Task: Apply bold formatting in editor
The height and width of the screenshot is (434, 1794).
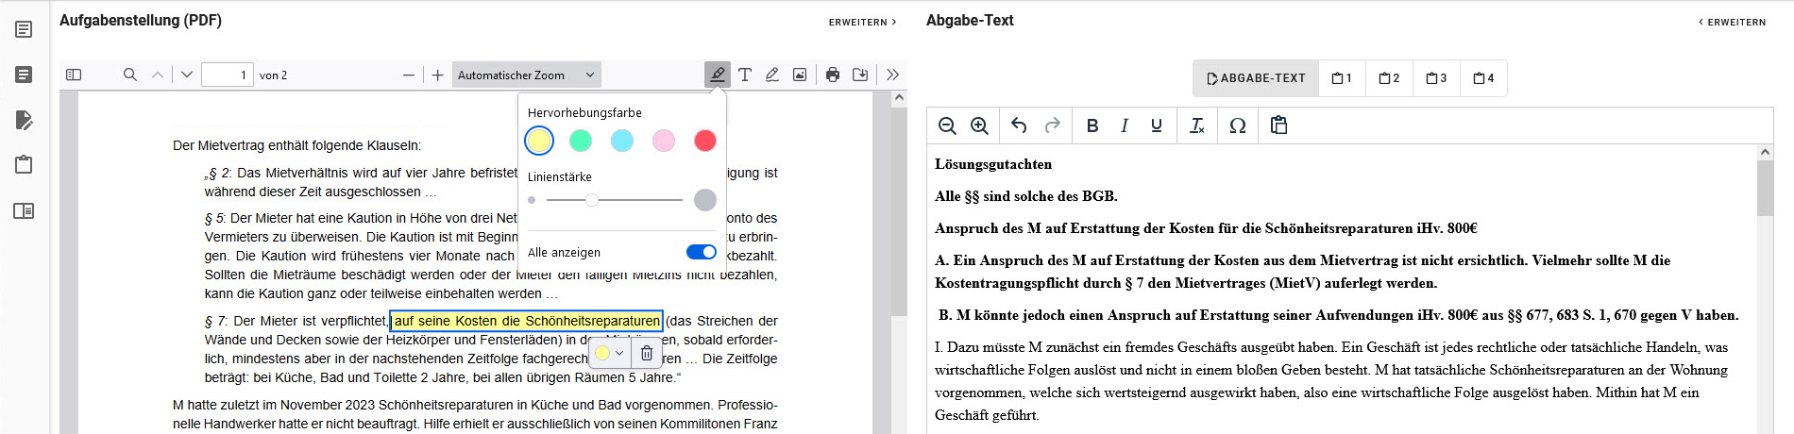Action: [x=1092, y=125]
